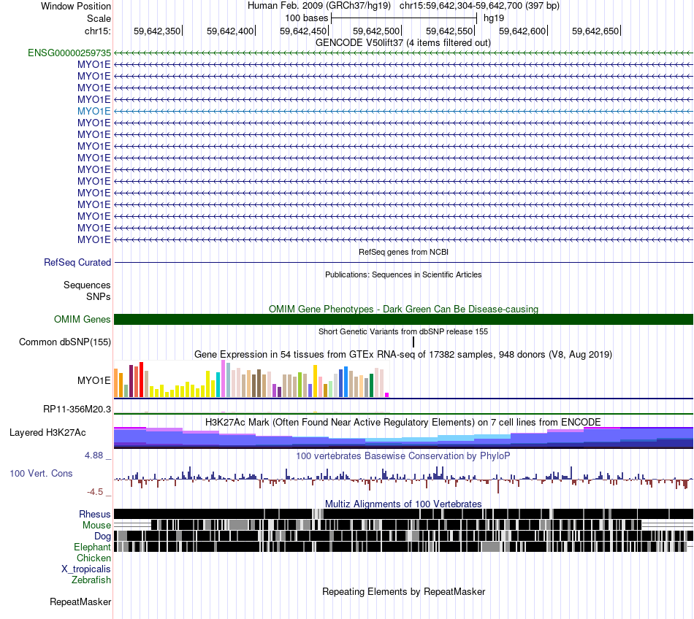Click the Common dbSNP(155) track label
Viewport: 694px width, 619px height.
click(x=64, y=342)
